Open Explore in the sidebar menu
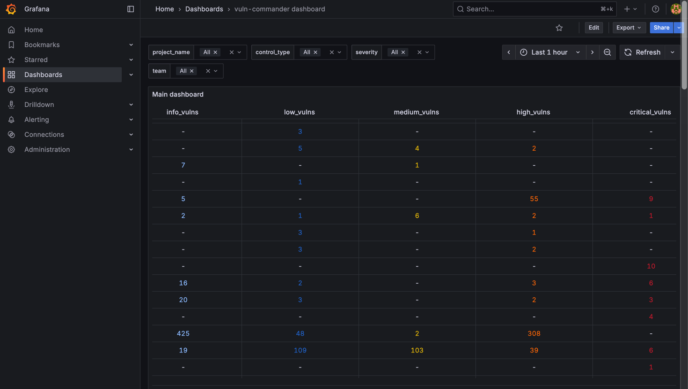Image resolution: width=688 pixels, height=389 pixels. tap(36, 90)
